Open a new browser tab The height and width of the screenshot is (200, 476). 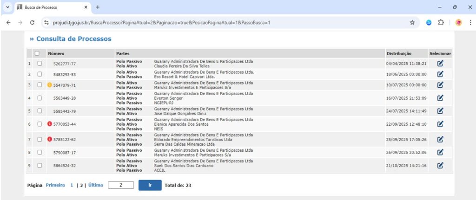[x=98, y=7]
